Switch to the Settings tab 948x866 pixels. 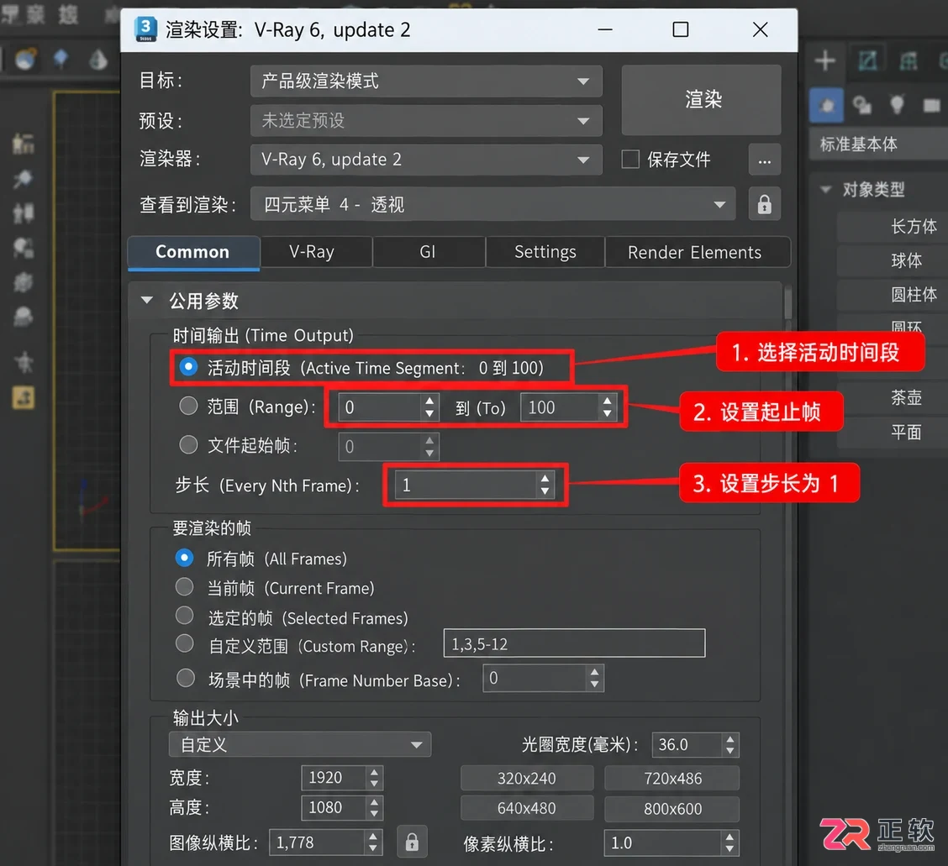pyautogui.click(x=545, y=252)
